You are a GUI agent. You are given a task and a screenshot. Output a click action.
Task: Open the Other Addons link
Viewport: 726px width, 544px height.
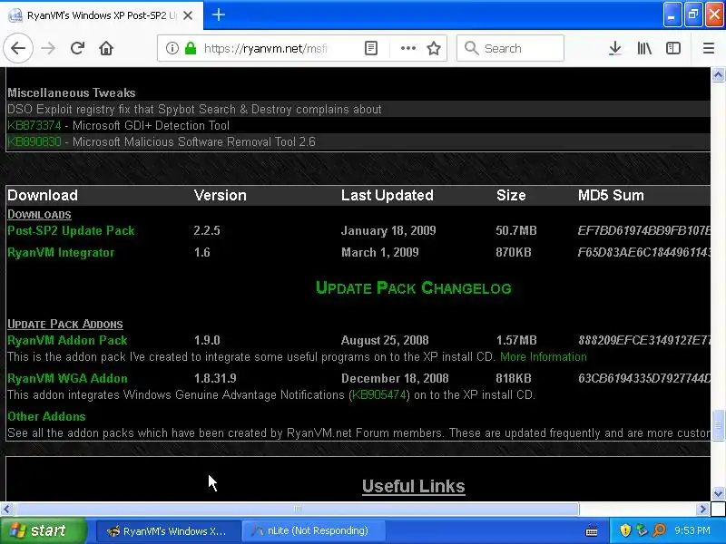46,416
